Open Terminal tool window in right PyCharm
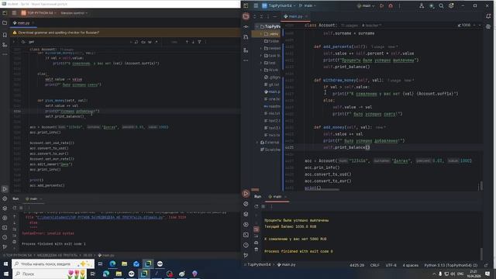Image resolution: width=496 pixels, height=279 pixels. [x=246, y=235]
